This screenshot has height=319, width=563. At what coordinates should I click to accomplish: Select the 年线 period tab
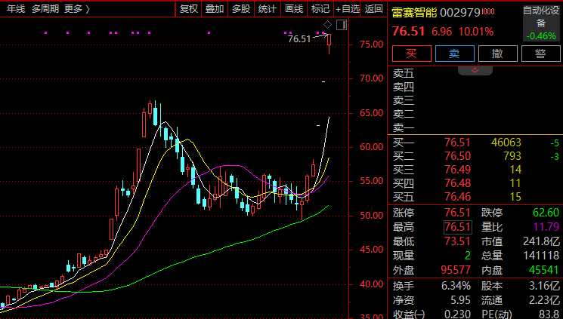(16, 9)
